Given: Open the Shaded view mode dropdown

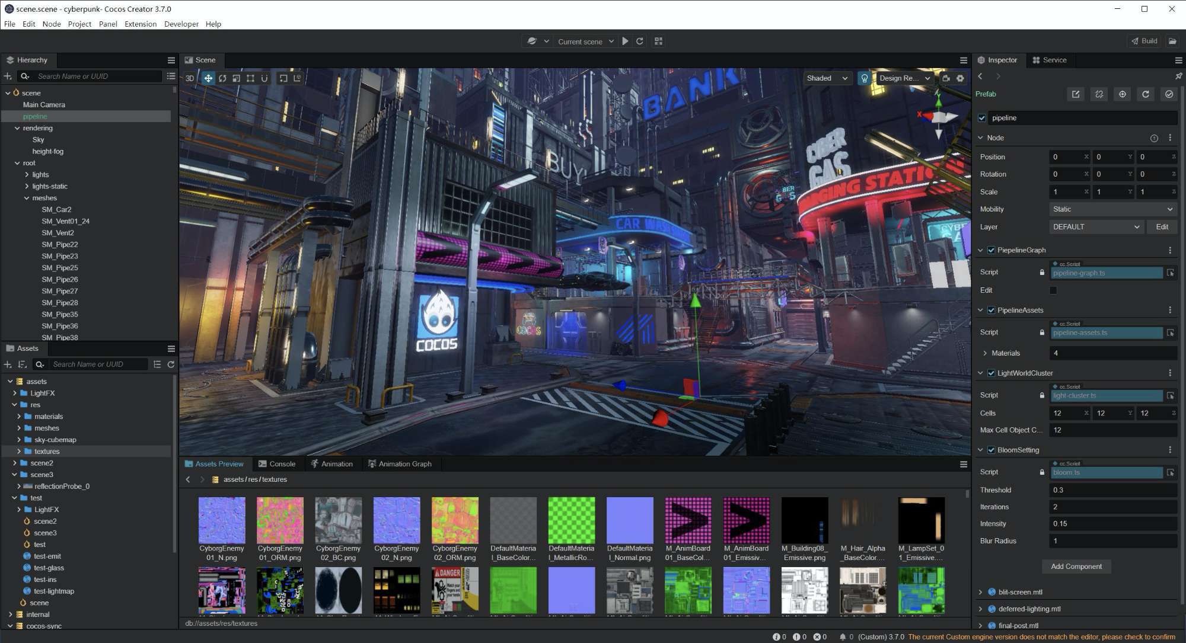Looking at the screenshot, I should (x=826, y=78).
